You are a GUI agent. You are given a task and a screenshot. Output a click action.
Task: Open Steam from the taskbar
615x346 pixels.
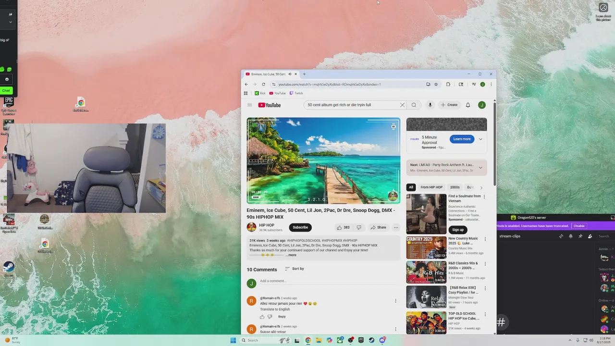pos(371,340)
